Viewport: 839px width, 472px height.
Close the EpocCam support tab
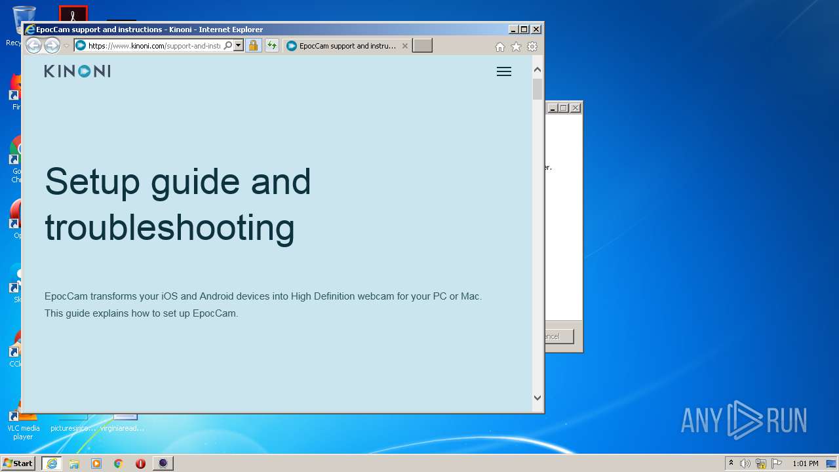click(404, 46)
